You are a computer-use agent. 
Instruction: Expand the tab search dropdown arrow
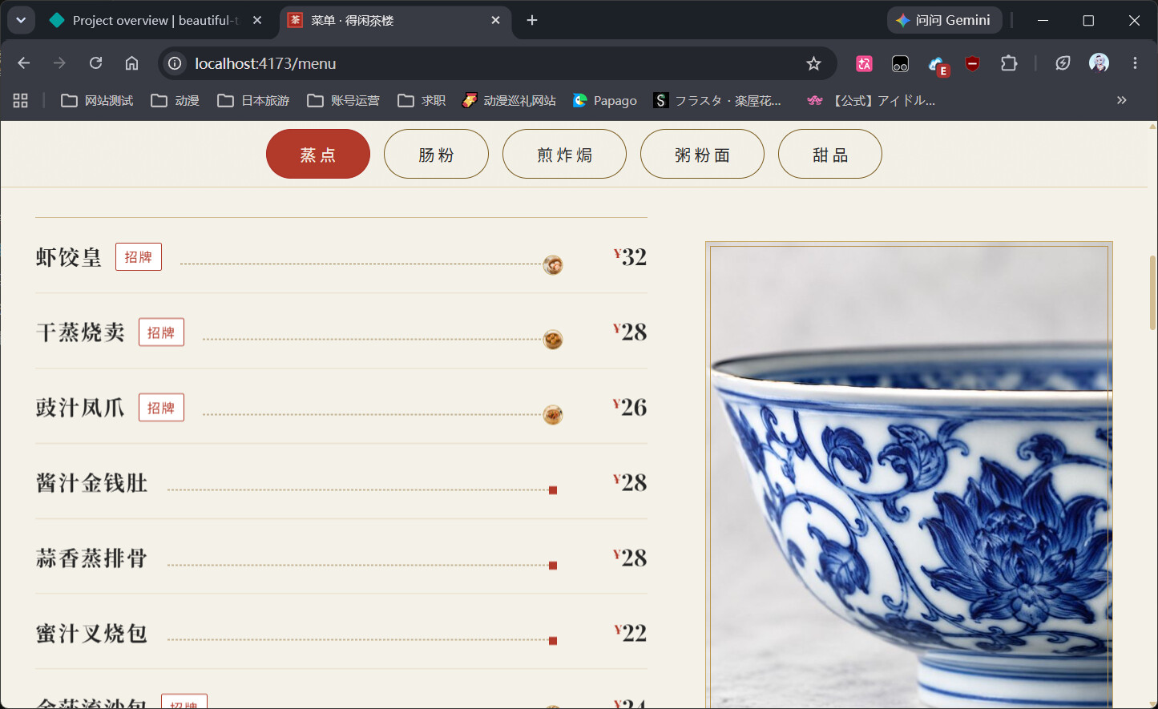[21, 20]
